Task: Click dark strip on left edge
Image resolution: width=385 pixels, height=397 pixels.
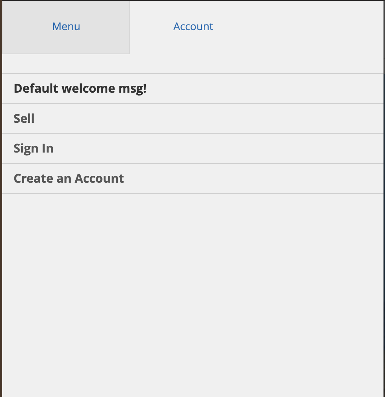Action: tap(1, 226)
